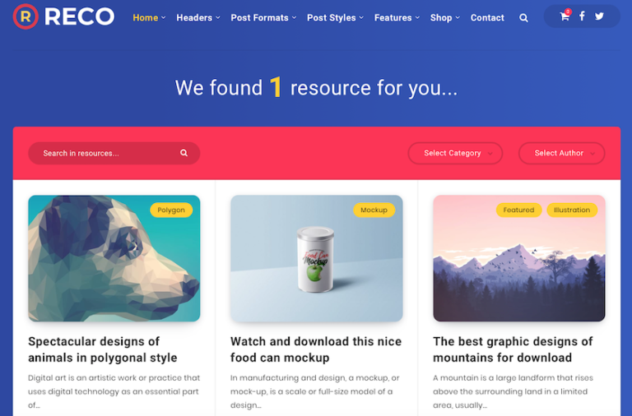Open the Features menu
The height and width of the screenshot is (416, 632).
click(397, 18)
